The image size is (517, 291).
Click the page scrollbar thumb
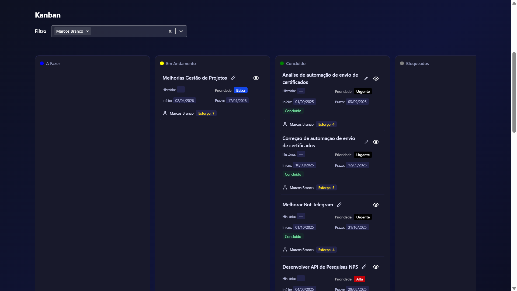click(x=514, y=92)
